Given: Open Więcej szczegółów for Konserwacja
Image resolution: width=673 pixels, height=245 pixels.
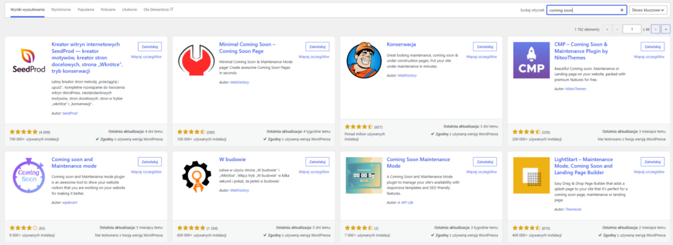Looking at the screenshot, I should tap(482, 56).
